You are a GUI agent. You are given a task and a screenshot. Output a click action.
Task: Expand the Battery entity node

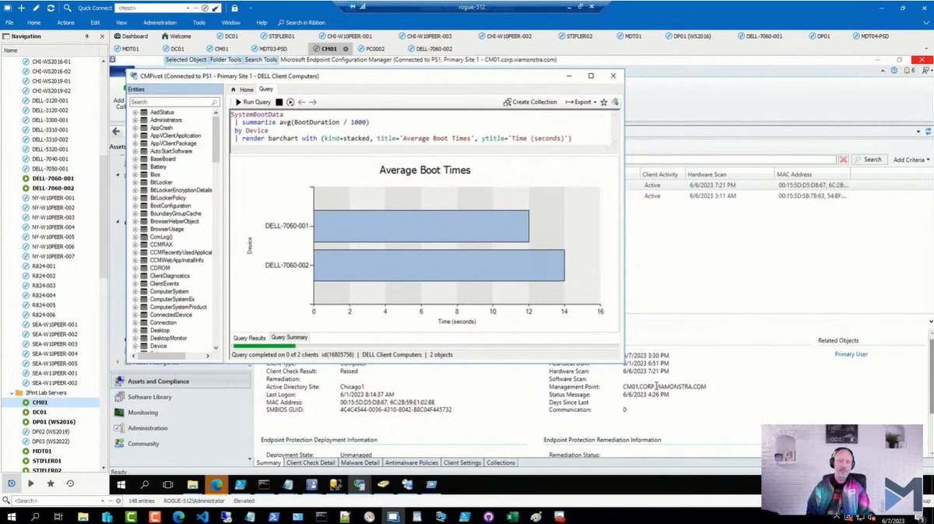(135, 167)
